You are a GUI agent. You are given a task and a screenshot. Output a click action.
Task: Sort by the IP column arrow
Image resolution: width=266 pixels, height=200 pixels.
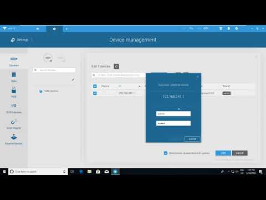140,86
